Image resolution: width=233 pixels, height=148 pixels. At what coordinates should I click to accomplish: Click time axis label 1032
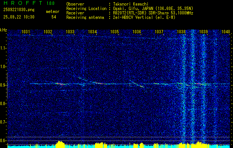[x=48, y=32]
